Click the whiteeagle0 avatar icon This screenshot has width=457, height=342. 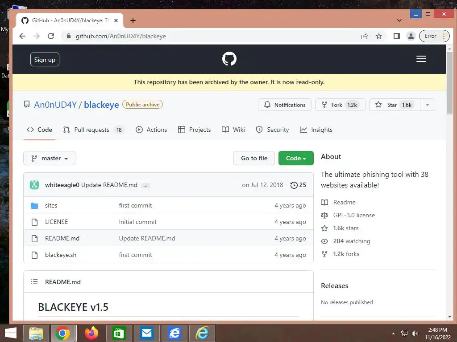click(34, 185)
